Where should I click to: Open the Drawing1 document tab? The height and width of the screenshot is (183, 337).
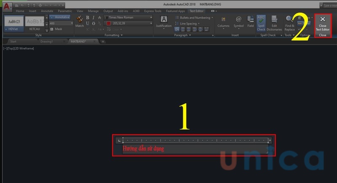tap(47, 42)
